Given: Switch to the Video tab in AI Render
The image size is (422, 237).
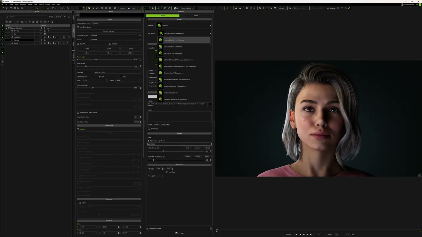Looking at the screenshot, I should coord(196,15).
